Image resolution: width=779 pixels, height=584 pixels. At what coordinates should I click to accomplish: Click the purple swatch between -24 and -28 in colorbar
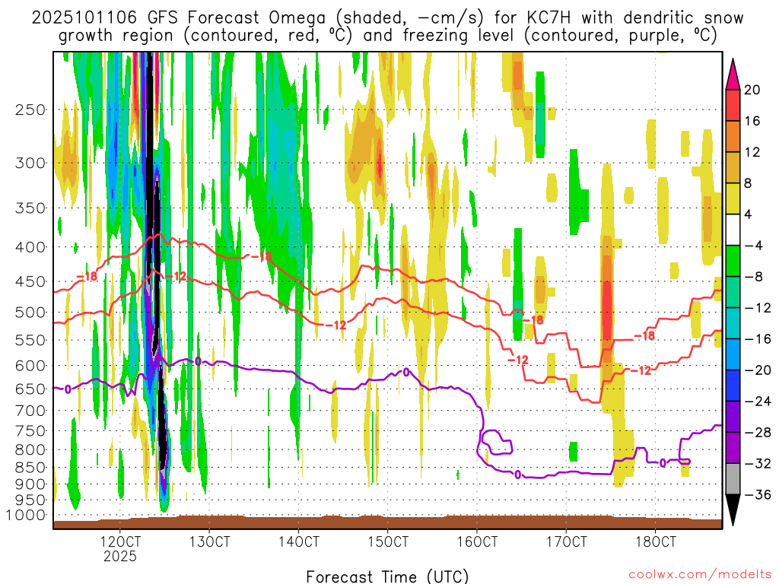(x=733, y=417)
